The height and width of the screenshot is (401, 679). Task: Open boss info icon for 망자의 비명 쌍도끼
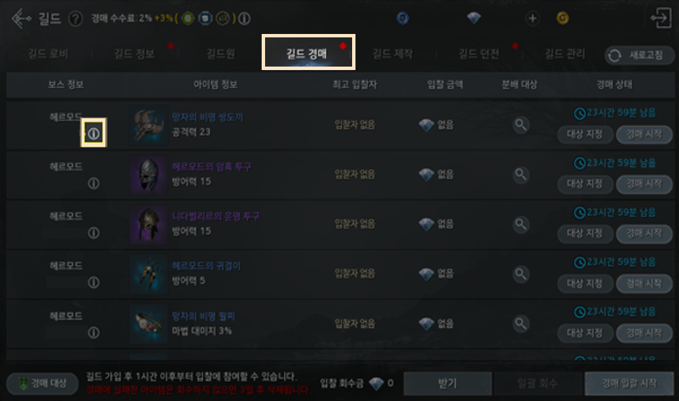94,133
